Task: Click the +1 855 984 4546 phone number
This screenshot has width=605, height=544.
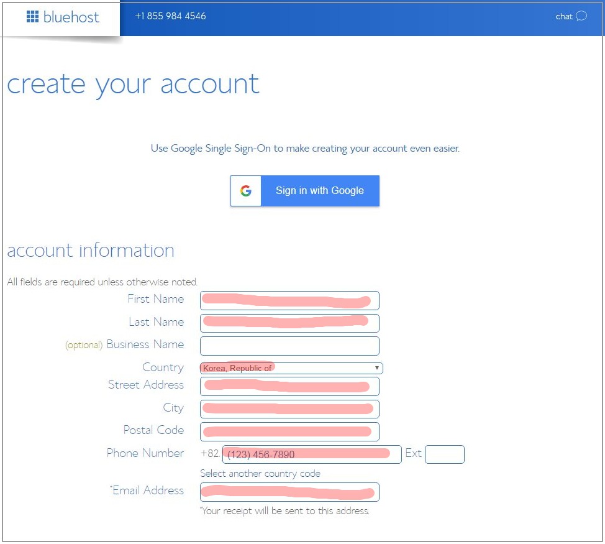Action: click(170, 16)
